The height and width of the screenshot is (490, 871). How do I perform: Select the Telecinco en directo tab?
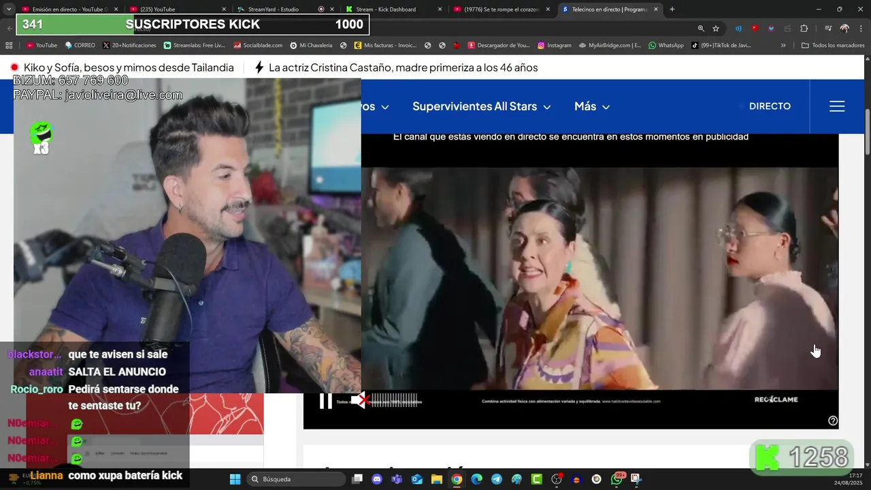(610, 10)
